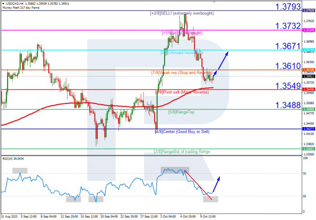Click the 9 Oct 12:00 time label
The height and width of the screenshot is (220, 316).
click(208, 217)
